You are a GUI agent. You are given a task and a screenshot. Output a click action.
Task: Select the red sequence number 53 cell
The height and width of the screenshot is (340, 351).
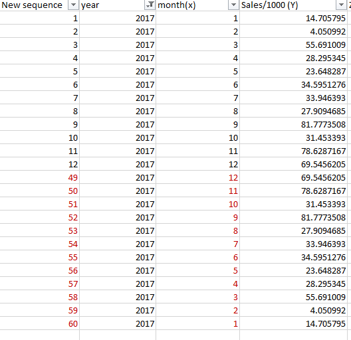(40, 230)
